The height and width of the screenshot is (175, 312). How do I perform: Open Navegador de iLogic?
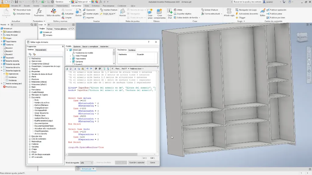click(246, 10)
